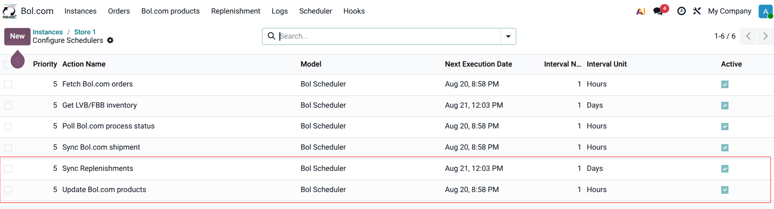Viewport: 774px width, 209px height.
Task: Open the Scheduler menu
Action: (x=316, y=11)
